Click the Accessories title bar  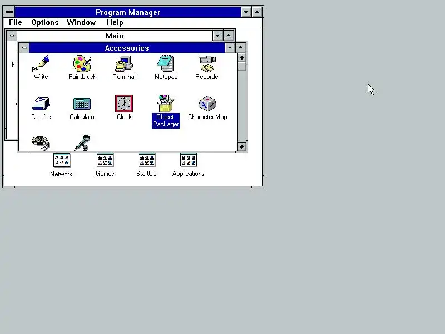127,48
